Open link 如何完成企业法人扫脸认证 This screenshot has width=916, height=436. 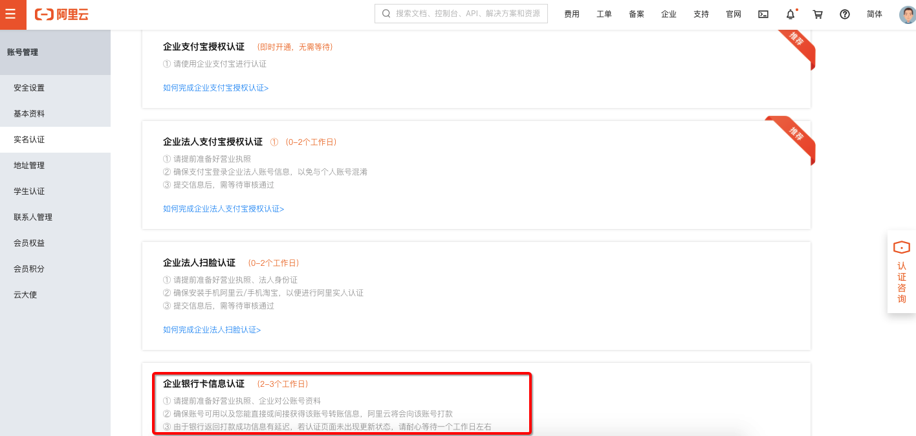tap(212, 330)
